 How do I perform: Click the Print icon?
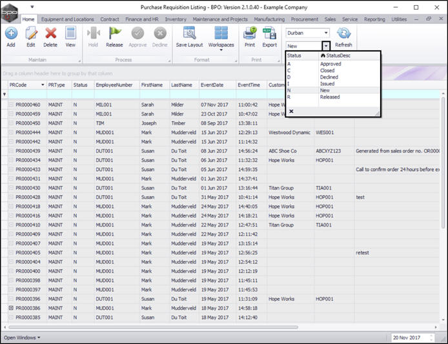(249, 34)
